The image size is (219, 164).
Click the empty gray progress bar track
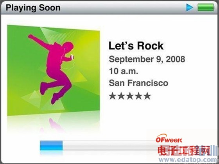pos(110,145)
